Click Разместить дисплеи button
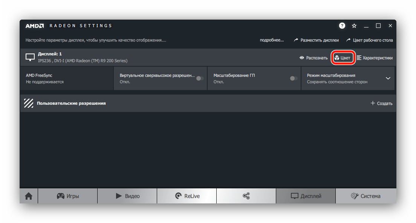416x223 pixels. [x=316, y=40]
